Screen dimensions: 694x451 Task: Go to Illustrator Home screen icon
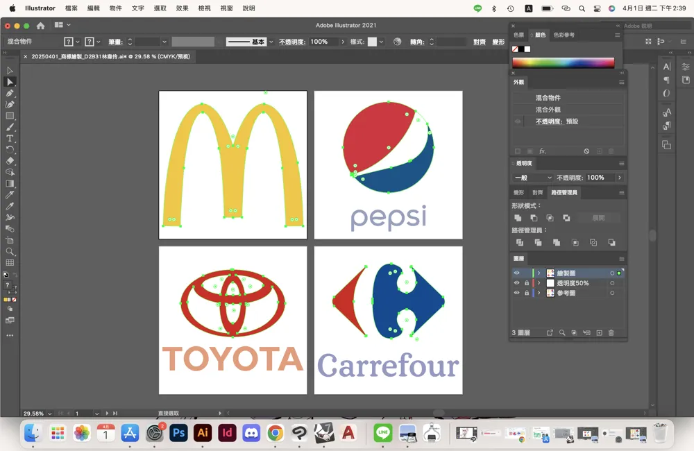(40, 26)
